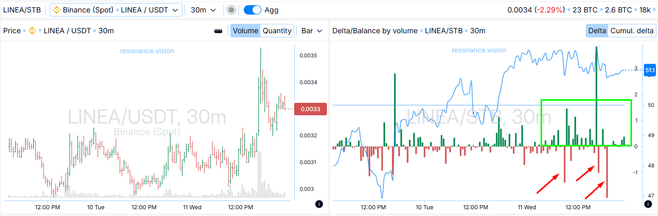Click the Binance logo in the exchange selector
This screenshot has width=658, height=216.
pyautogui.click(x=57, y=10)
